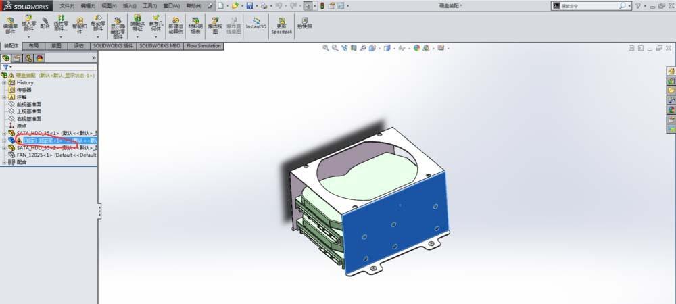Click the 爆炸视图 (Exploded View) tool
The height and width of the screenshot is (304, 676).
(215, 26)
